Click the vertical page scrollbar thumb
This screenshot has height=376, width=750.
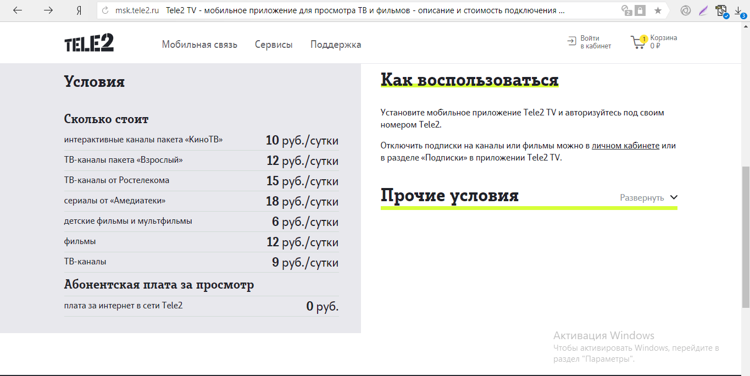[746, 236]
